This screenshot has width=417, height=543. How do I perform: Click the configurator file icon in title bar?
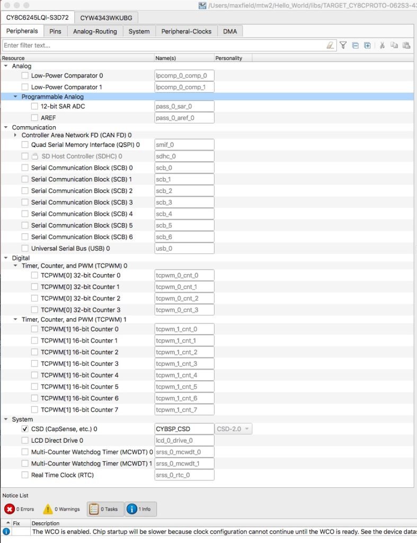pyautogui.click(x=202, y=5)
